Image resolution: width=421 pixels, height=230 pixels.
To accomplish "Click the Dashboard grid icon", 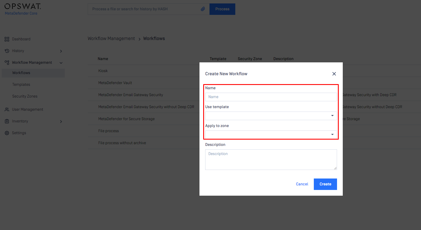I will [x=7, y=39].
